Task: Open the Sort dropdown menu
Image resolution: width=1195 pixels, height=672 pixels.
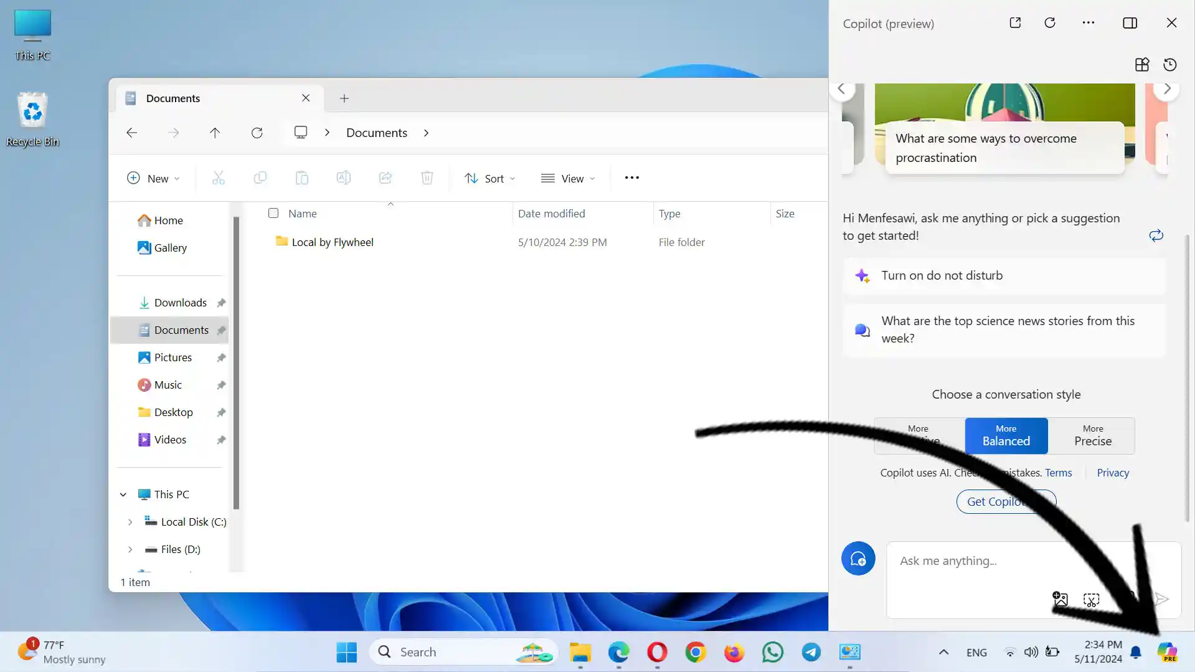Action: click(489, 179)
